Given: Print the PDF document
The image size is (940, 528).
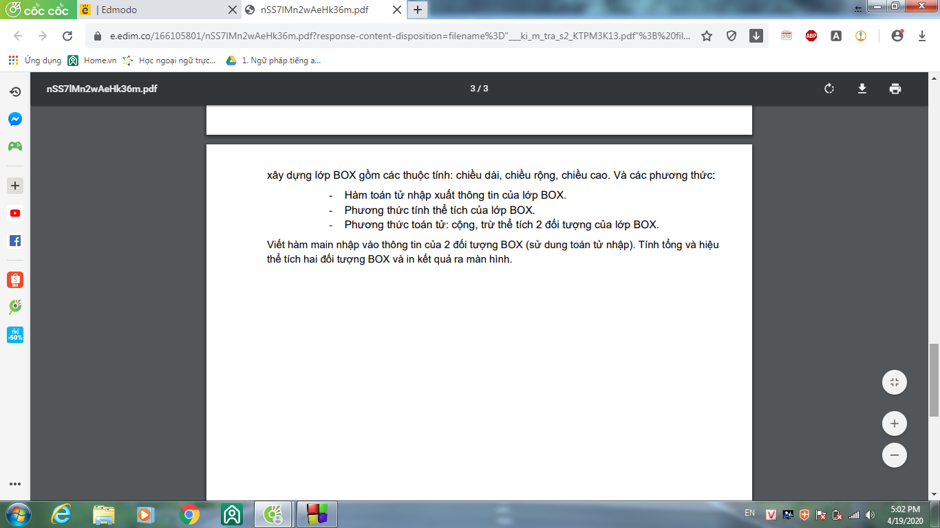Looking at the screenshot, I should [895, 89].
